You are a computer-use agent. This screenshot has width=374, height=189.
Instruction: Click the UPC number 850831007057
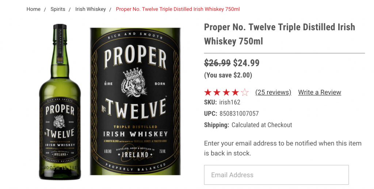239,113
